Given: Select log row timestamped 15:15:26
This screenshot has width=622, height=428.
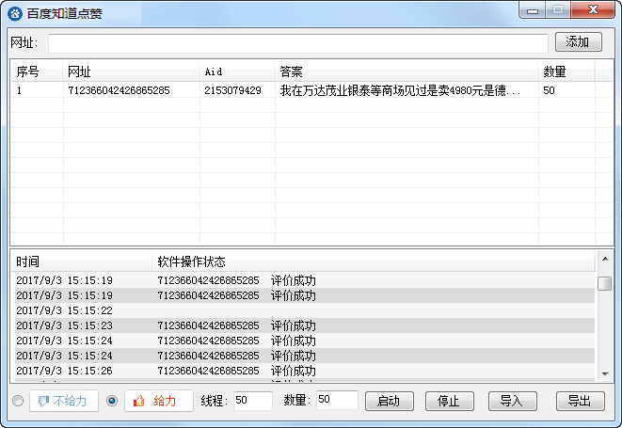Looking at the screenshot, I should [305, 371].
